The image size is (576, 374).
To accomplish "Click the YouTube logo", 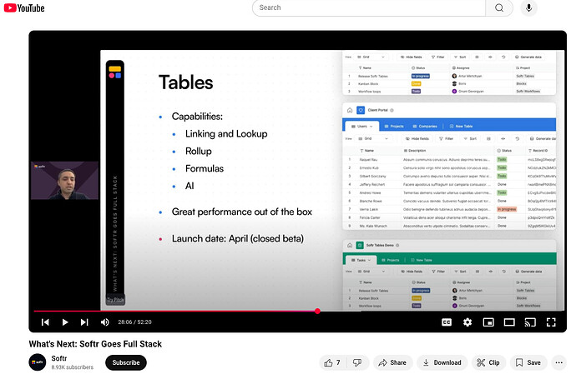I will click(x=24, y=7).
